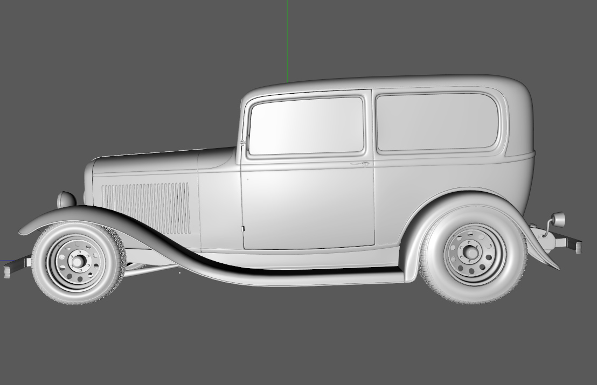This screenshot has width=597, height=385.
Task: Select the rear wheel of the car
Action: tap(470, 253)
